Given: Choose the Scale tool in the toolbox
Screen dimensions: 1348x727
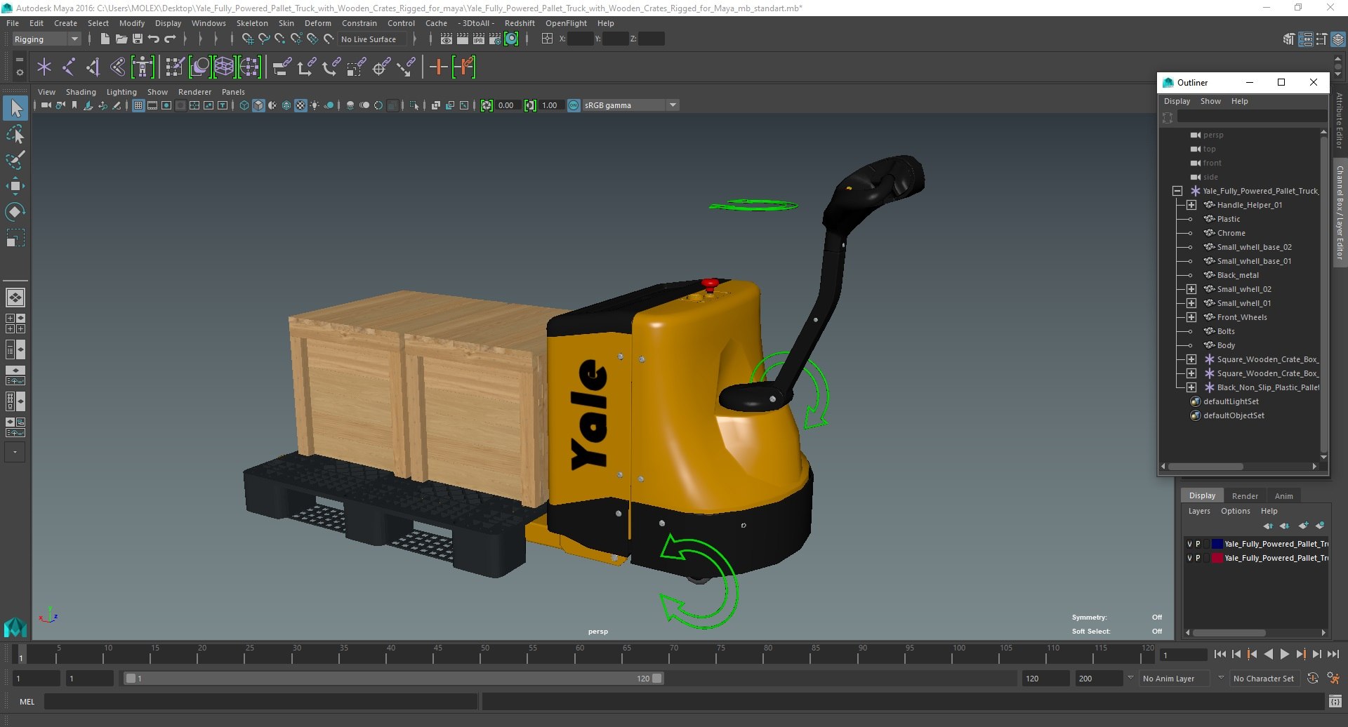Looking at the screenshot, I should click(x=15, y=238).
